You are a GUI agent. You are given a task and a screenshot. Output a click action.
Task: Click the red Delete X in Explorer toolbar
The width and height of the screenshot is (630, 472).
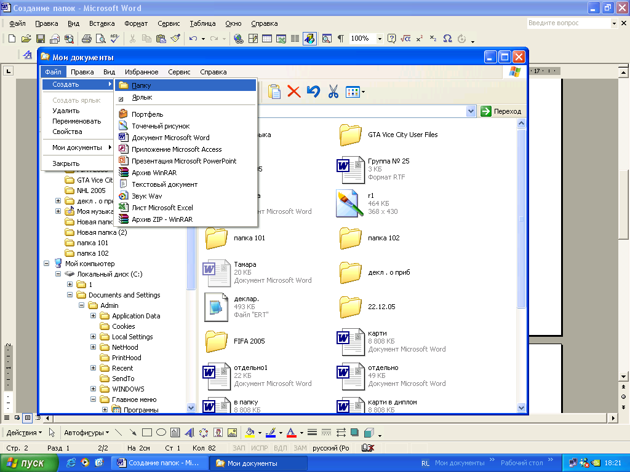click(x=293, y=92)
